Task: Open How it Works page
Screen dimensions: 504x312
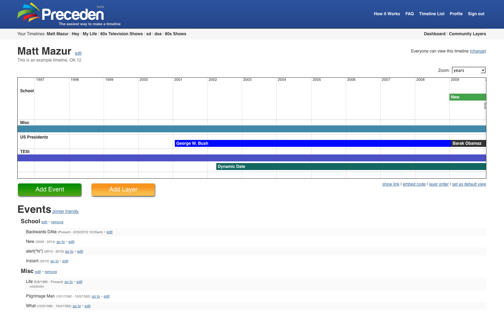Action: (x=387, y=14)
